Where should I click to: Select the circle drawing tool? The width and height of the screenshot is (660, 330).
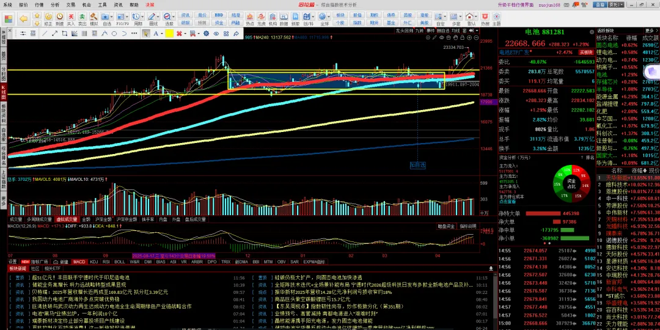tap(114, 33)
